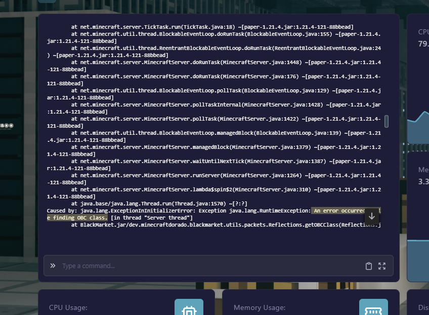
Task: Click the ReentrantBlockableEventLoop.doRunTask stack trace line
Action: 213,51
